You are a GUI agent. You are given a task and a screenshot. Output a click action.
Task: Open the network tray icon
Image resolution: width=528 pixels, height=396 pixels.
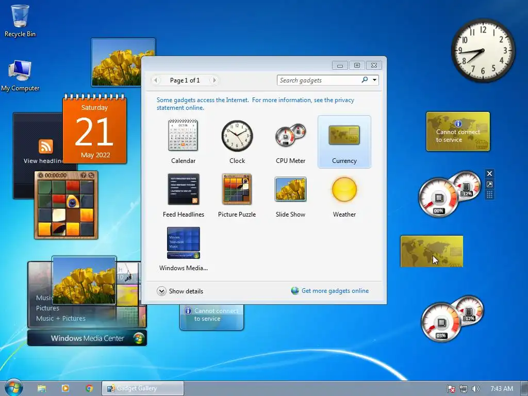point(464,389)
